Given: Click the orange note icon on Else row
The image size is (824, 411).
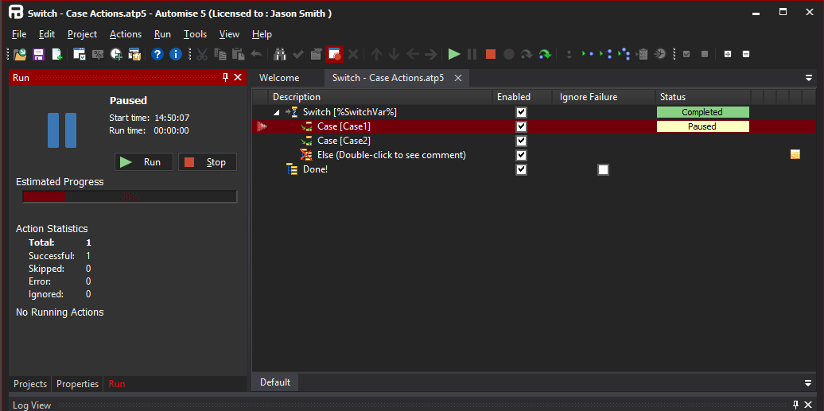Looking at the screenshot, I should (795, 154).
